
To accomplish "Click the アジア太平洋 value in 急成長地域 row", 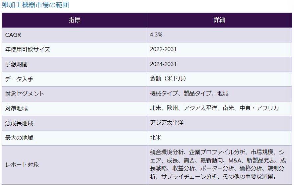I will (x=167, y=123).
